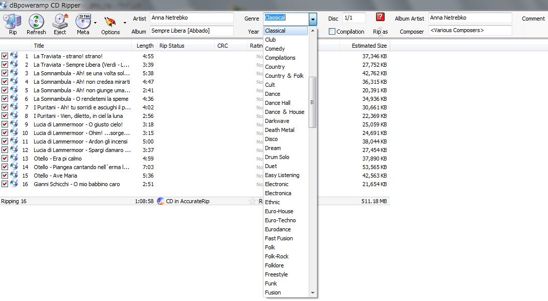This screenshot has width=548, height=301.
Task: Select track title Otello - Era pi calmo
Action: tap(58, 159)
